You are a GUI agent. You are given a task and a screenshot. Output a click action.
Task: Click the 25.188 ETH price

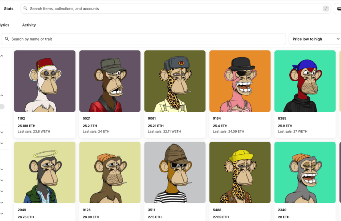(26, 126)
